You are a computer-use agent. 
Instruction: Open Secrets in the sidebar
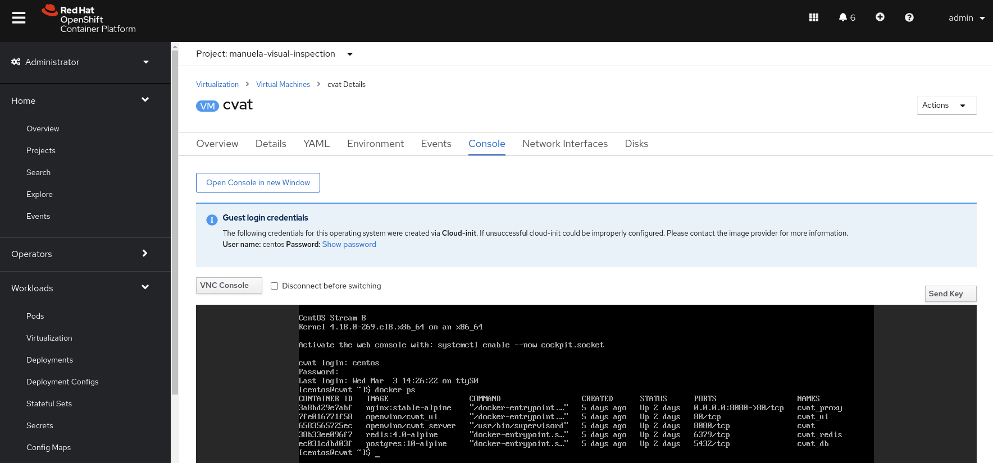[40, 425]
